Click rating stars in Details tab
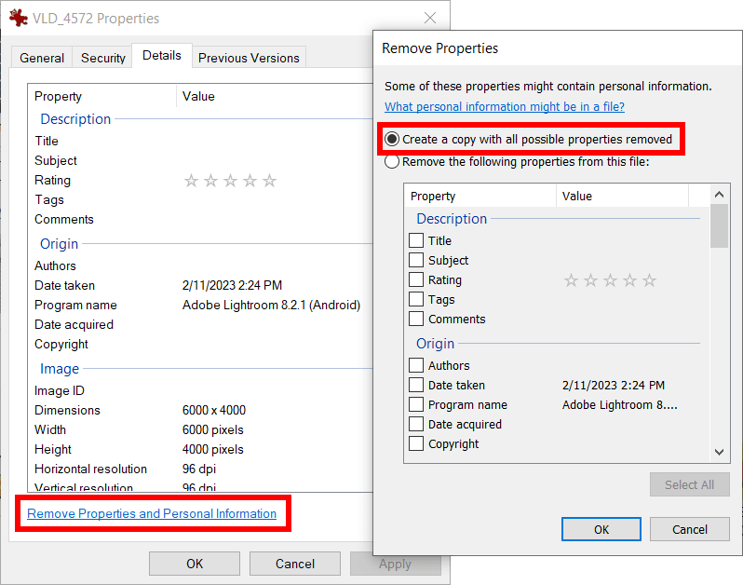This screenshot has width=743, height=585. click(x=230, y=181)
